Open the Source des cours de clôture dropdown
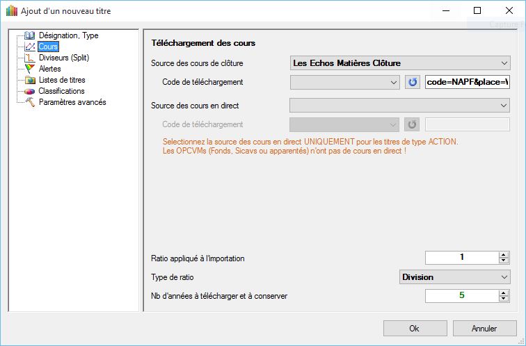 pyautogui.click(x=399, y=63)
